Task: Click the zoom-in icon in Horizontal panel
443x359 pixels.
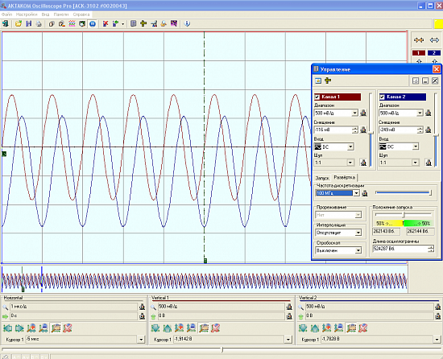Action: (x=31, y=328)
